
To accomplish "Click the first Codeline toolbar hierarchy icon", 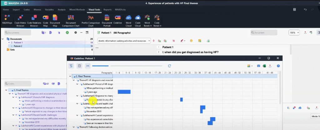I will [71, 66].
